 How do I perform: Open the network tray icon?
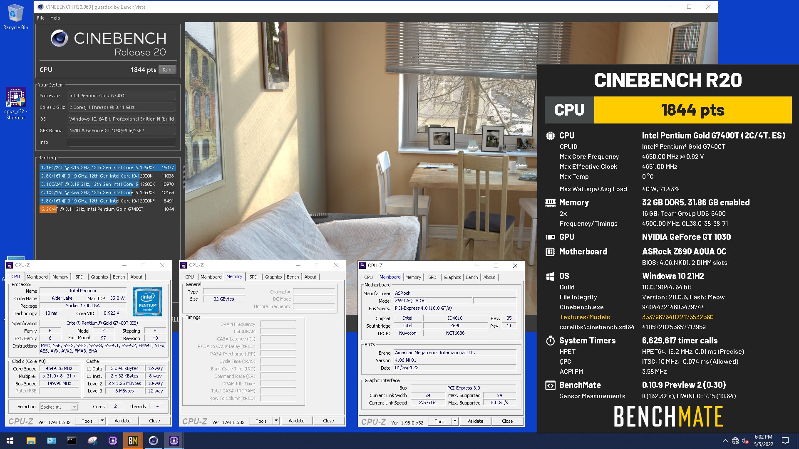click(735, 441)
